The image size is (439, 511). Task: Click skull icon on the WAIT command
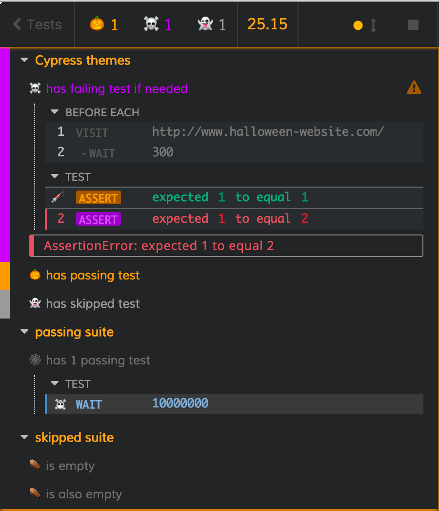coord(60,404)
